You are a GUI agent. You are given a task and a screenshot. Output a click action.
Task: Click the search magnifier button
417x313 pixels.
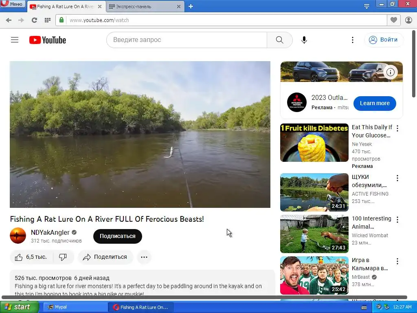(279, 40)
